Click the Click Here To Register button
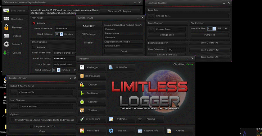 click(119, 11)
